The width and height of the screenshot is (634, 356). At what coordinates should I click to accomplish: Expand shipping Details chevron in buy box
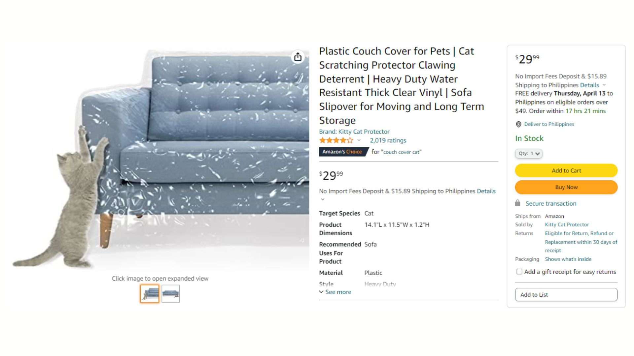pyautogui.click(x=604, y=85)
